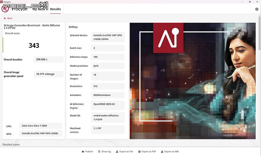
Task: Maximize the Procyon window
Action: pyautogui.click(x=250, y=2)
